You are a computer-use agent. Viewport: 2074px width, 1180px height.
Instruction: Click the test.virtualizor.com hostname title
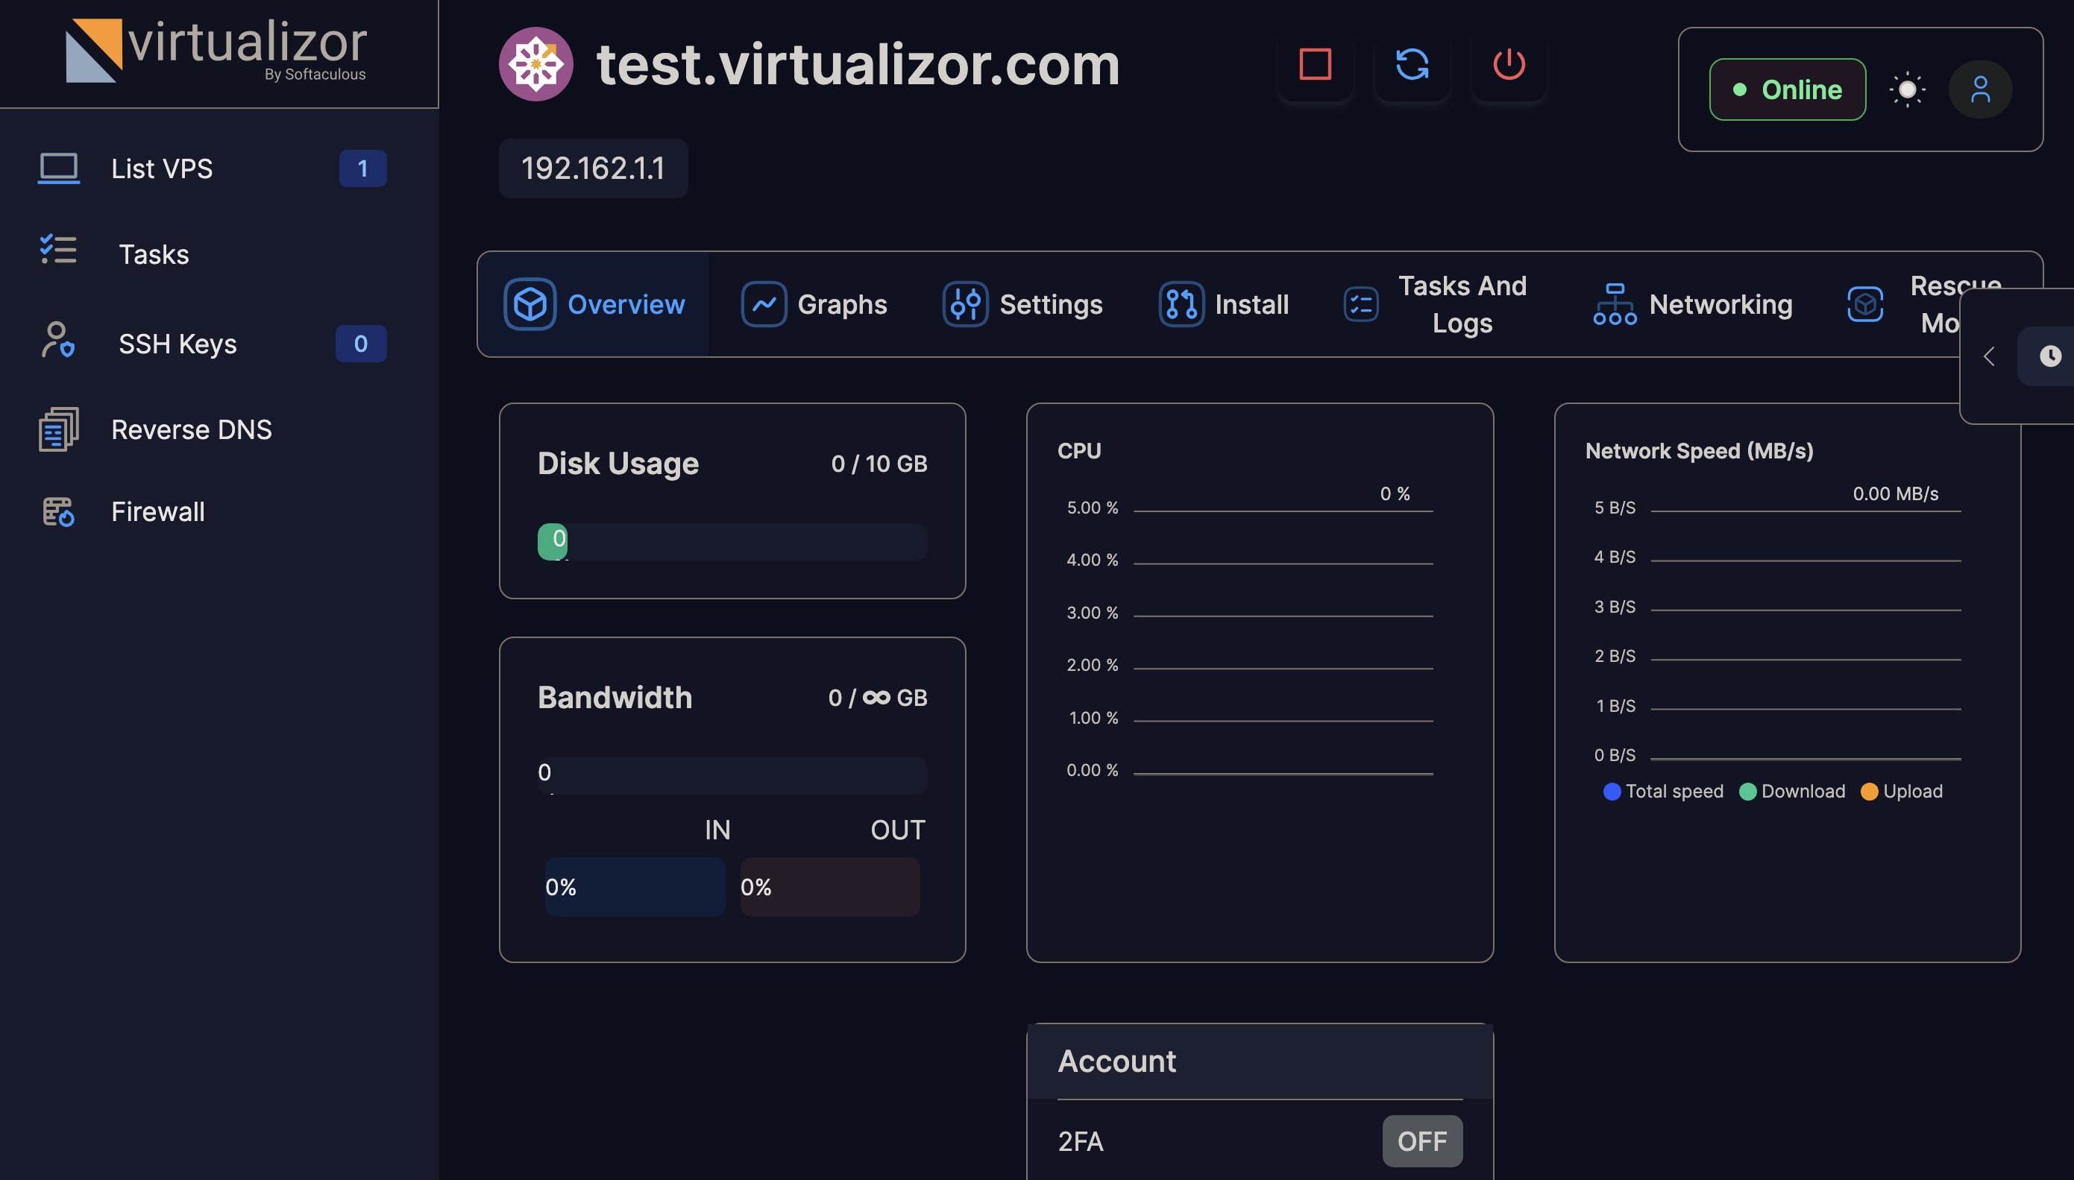[858, 64]
